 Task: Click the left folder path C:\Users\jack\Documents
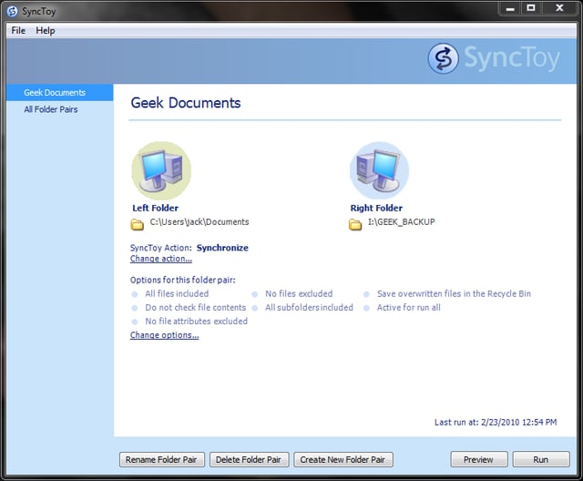point(199,222)
